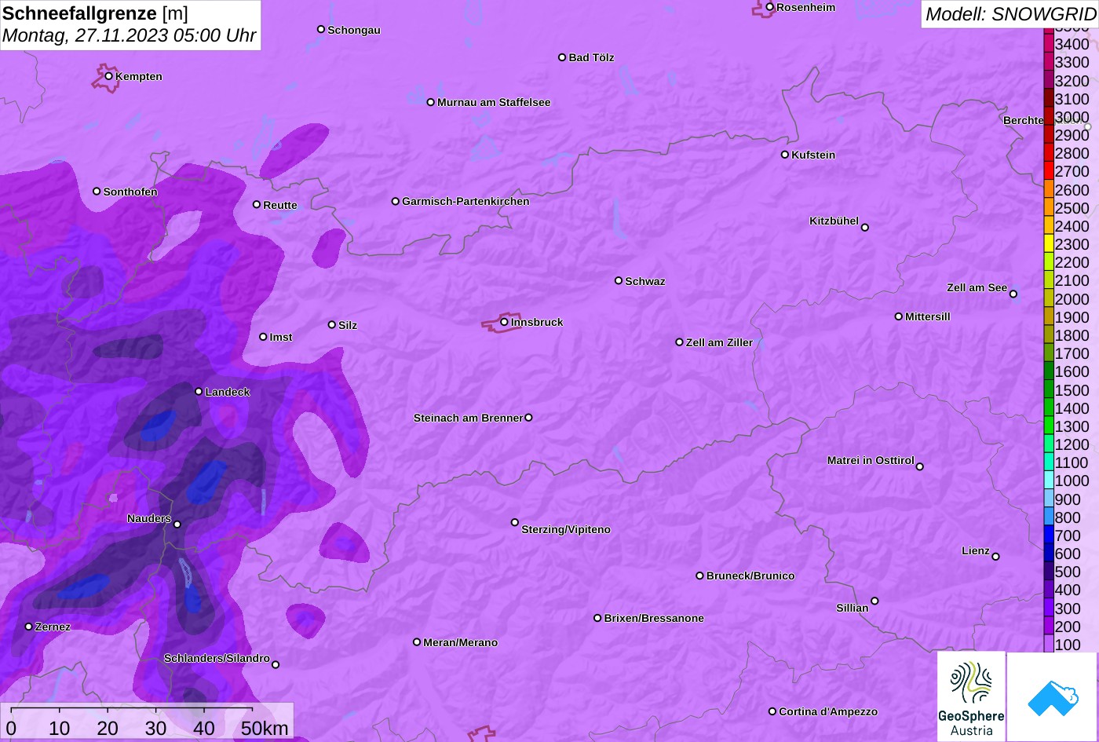1099x742 pixels.
Task: Click the GeoSphere Austria logo
Action: click(971, 696)
